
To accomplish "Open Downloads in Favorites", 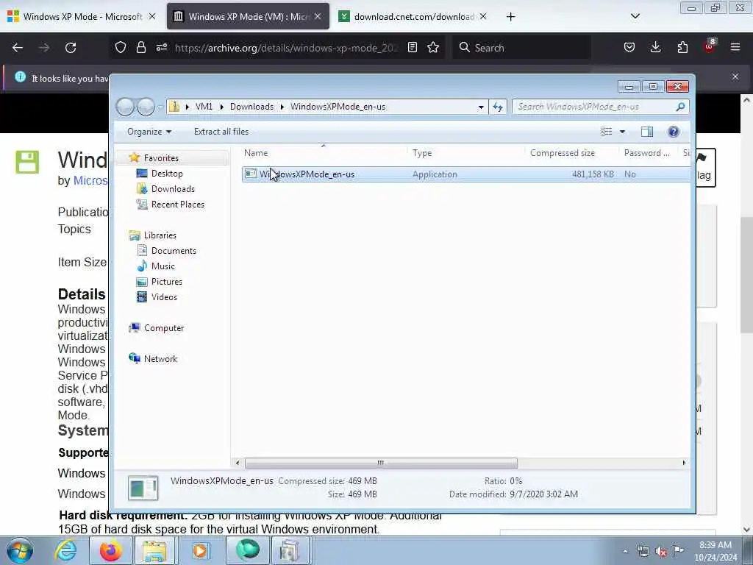I will [173, 189].
